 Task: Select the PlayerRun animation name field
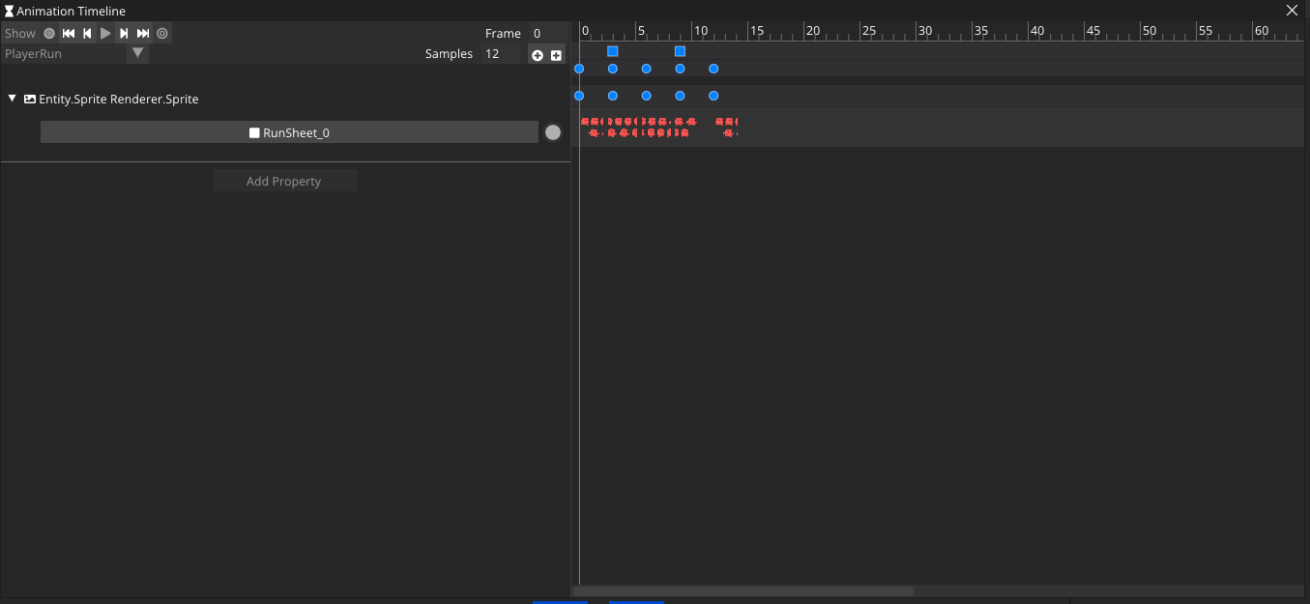[x=64, y=54]
